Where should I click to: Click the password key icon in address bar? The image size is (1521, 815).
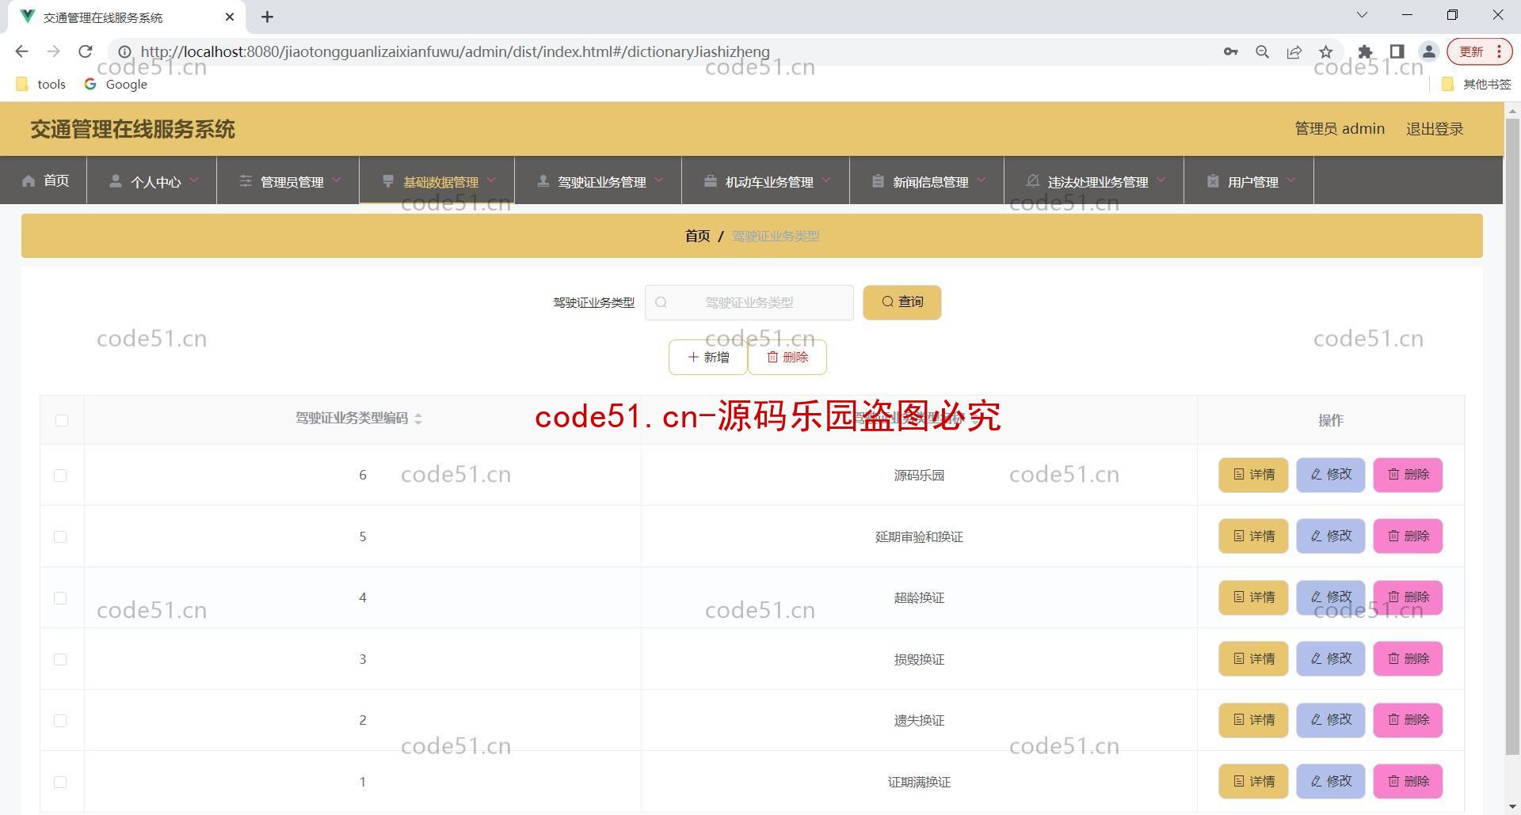1230,51
